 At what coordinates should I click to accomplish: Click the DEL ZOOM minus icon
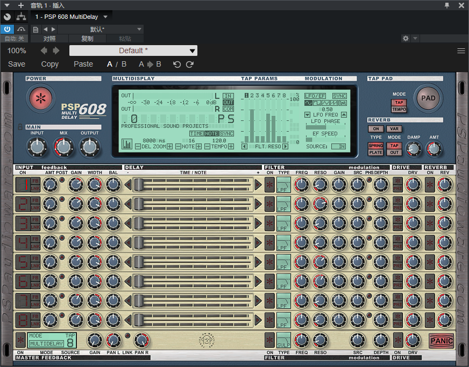coord(138,147)
